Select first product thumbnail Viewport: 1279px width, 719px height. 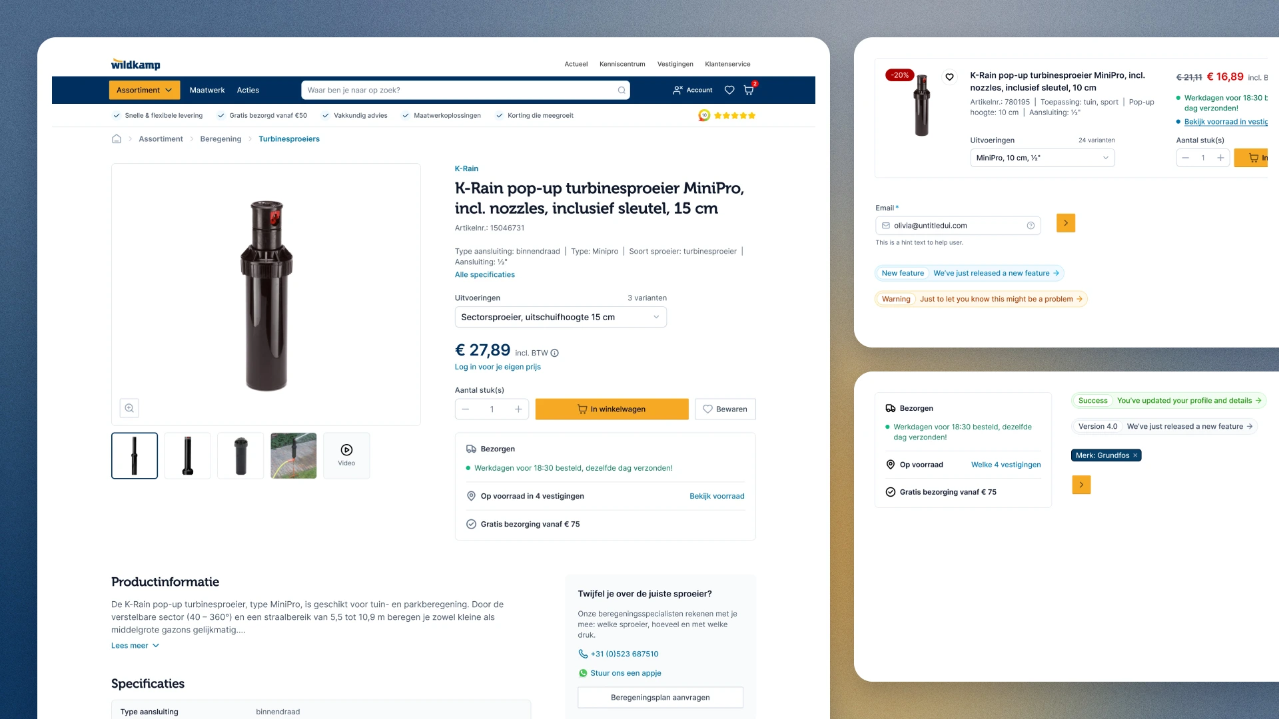[x=135, y=455]
